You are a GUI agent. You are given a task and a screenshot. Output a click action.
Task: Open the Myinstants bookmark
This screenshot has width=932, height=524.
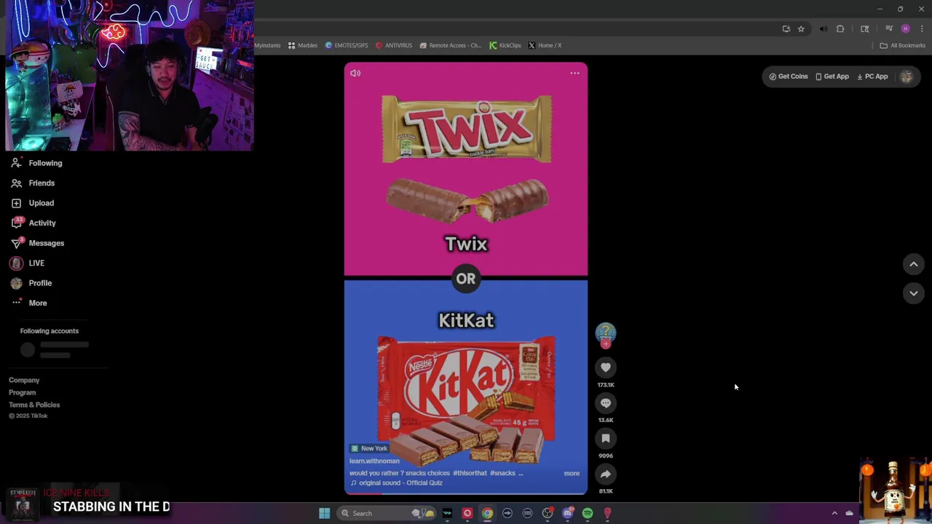[x=267, y=45]
